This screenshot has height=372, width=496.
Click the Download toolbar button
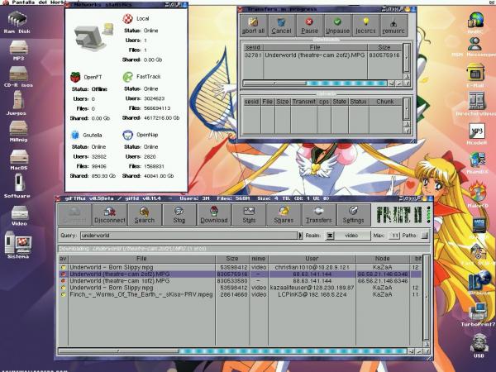214,215
